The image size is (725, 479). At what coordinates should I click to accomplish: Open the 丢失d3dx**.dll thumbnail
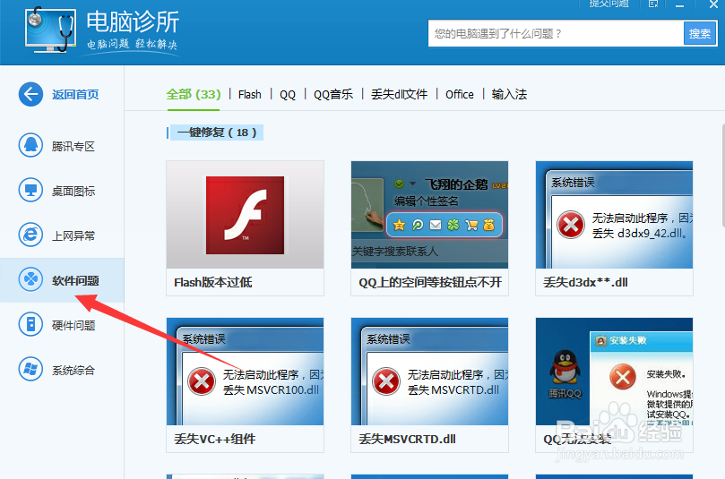(614, 215)
